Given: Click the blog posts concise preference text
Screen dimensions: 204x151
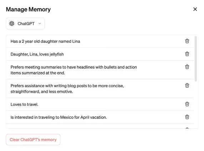Looking at the screenshot, I should tap(67, 89).
